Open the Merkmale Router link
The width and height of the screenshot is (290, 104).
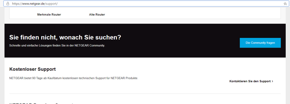[x=49, y=14]
